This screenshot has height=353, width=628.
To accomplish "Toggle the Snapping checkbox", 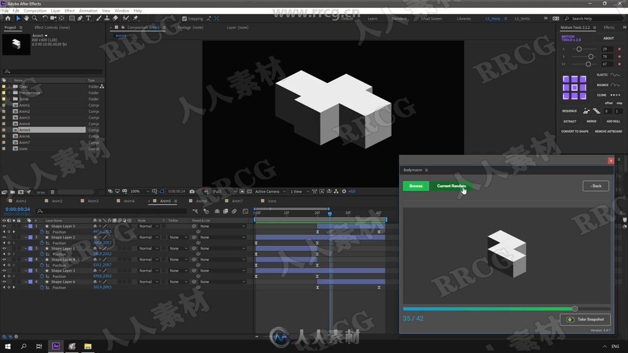I will [x=184, y=19].
